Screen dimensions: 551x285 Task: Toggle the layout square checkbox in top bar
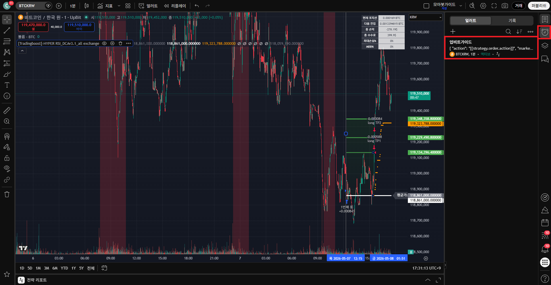(427, 6)
